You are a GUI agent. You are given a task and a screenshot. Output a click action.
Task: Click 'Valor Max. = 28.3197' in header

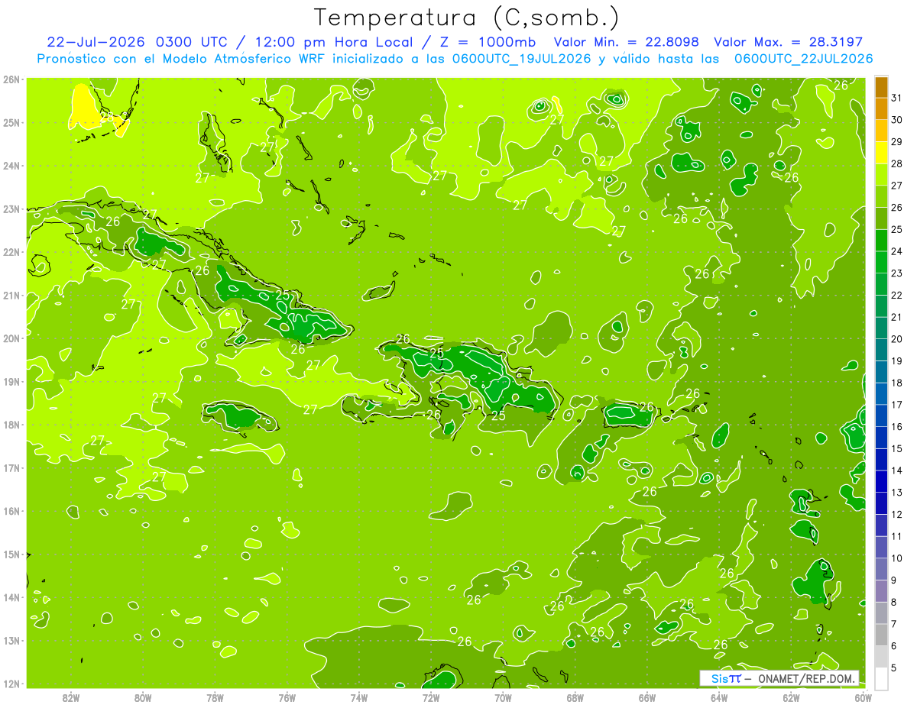(789, 42)
